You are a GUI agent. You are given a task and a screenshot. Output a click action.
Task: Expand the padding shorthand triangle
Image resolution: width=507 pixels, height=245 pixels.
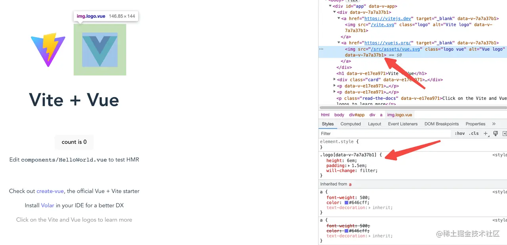point(349,166)
